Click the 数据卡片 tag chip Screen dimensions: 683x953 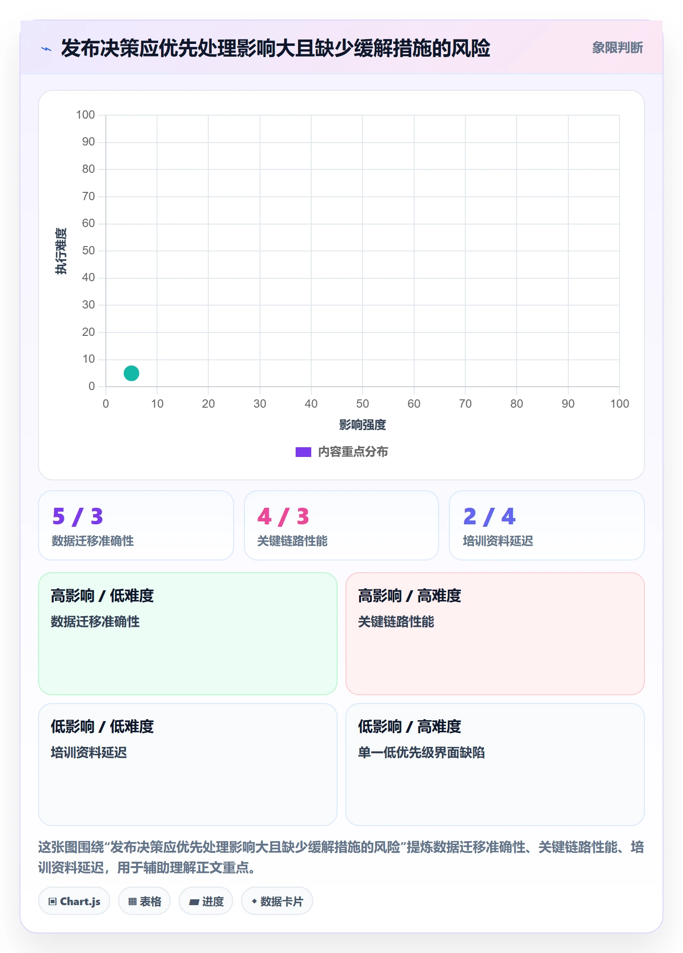coord(277,901)
